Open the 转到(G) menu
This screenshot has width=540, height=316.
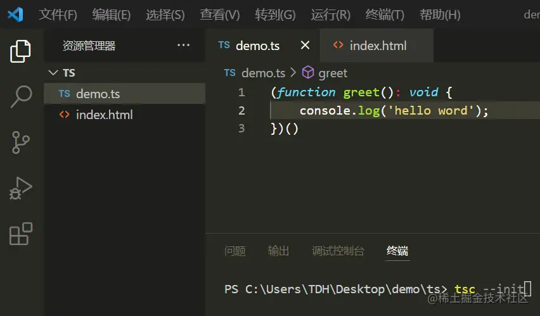tap(275, 15)
